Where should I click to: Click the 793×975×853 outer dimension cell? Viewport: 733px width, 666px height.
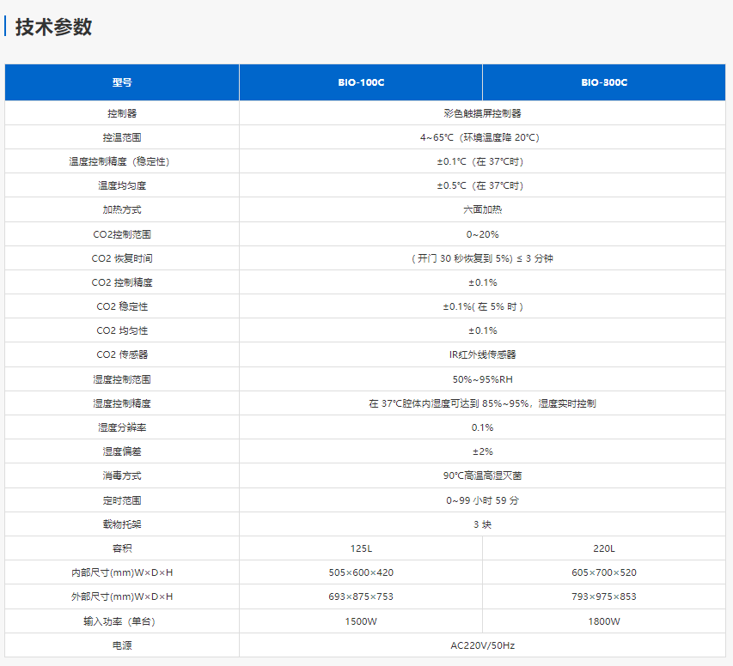[604, 596]
